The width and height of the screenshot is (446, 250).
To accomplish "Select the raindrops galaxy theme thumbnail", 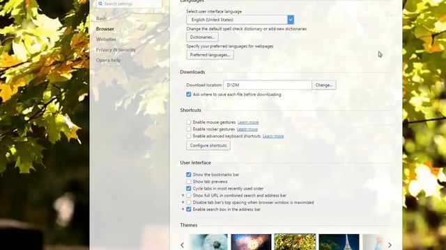I will (x=251, y=242).
